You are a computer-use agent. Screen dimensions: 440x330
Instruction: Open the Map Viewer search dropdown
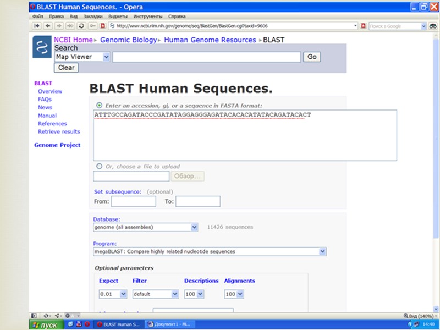(106, 57)
